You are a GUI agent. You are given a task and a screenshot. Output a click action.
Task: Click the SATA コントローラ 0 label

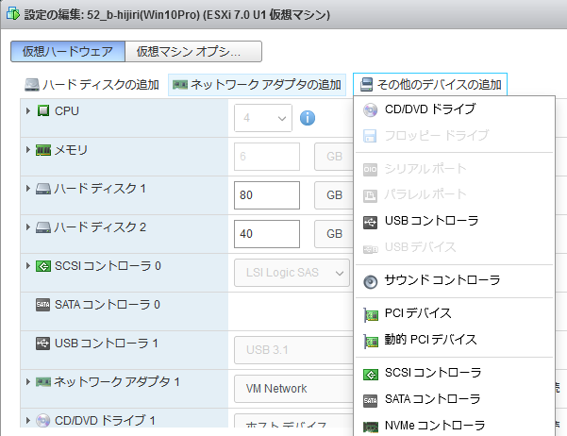tap(108, 305)
